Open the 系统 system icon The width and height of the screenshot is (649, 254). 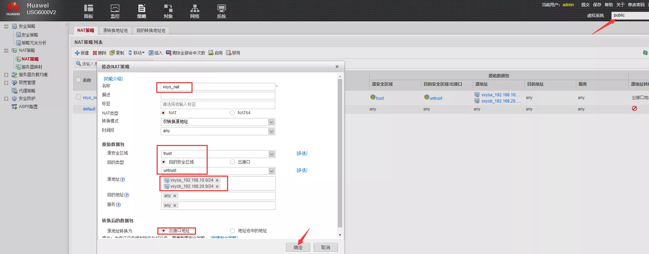point(221,8)
